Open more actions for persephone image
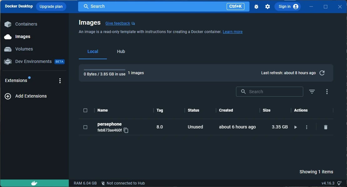Viewport: 347px width, 187px height. coord(306,127)
